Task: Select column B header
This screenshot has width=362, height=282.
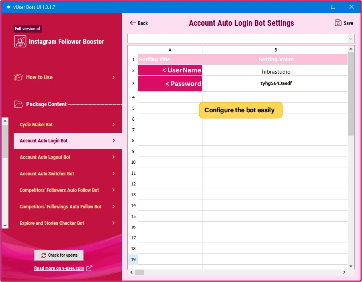Action: [275, 50]
